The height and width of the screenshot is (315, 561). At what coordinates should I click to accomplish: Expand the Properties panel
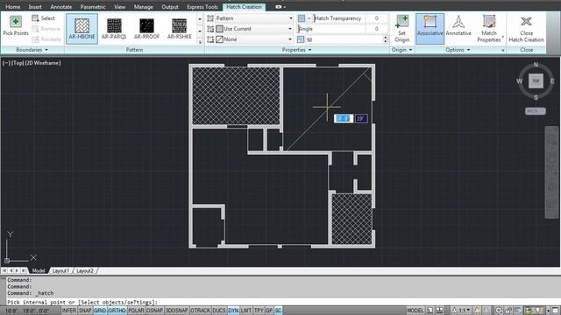pyautogui.click(x=296, y=50)
